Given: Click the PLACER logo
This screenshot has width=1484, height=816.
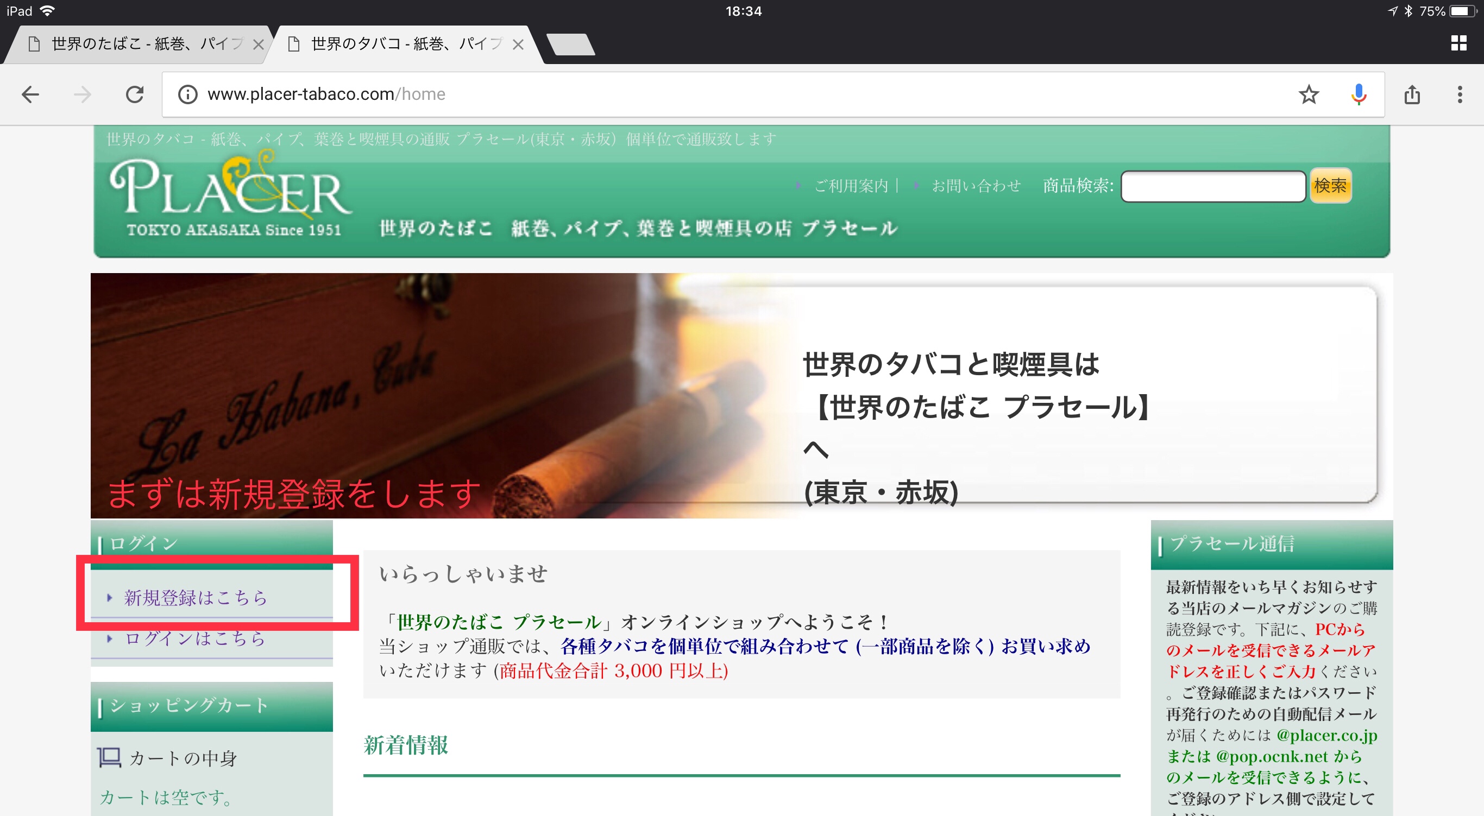Looking at the screenshot, I should 230,193.
